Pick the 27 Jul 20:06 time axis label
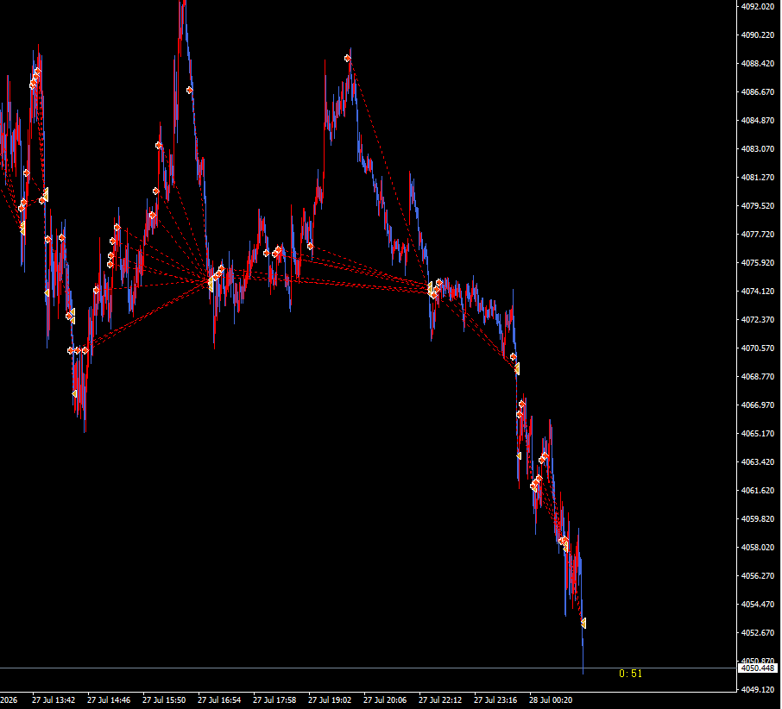This screenshot has height=709, width=782. 385,700
